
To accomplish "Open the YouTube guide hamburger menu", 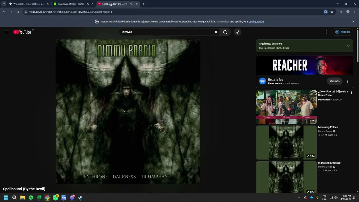I will (7, 32).
